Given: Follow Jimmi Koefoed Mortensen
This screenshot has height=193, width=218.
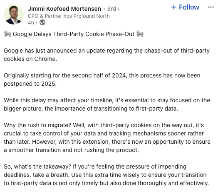Looking at the screenshot, I should tap(185, 7).
